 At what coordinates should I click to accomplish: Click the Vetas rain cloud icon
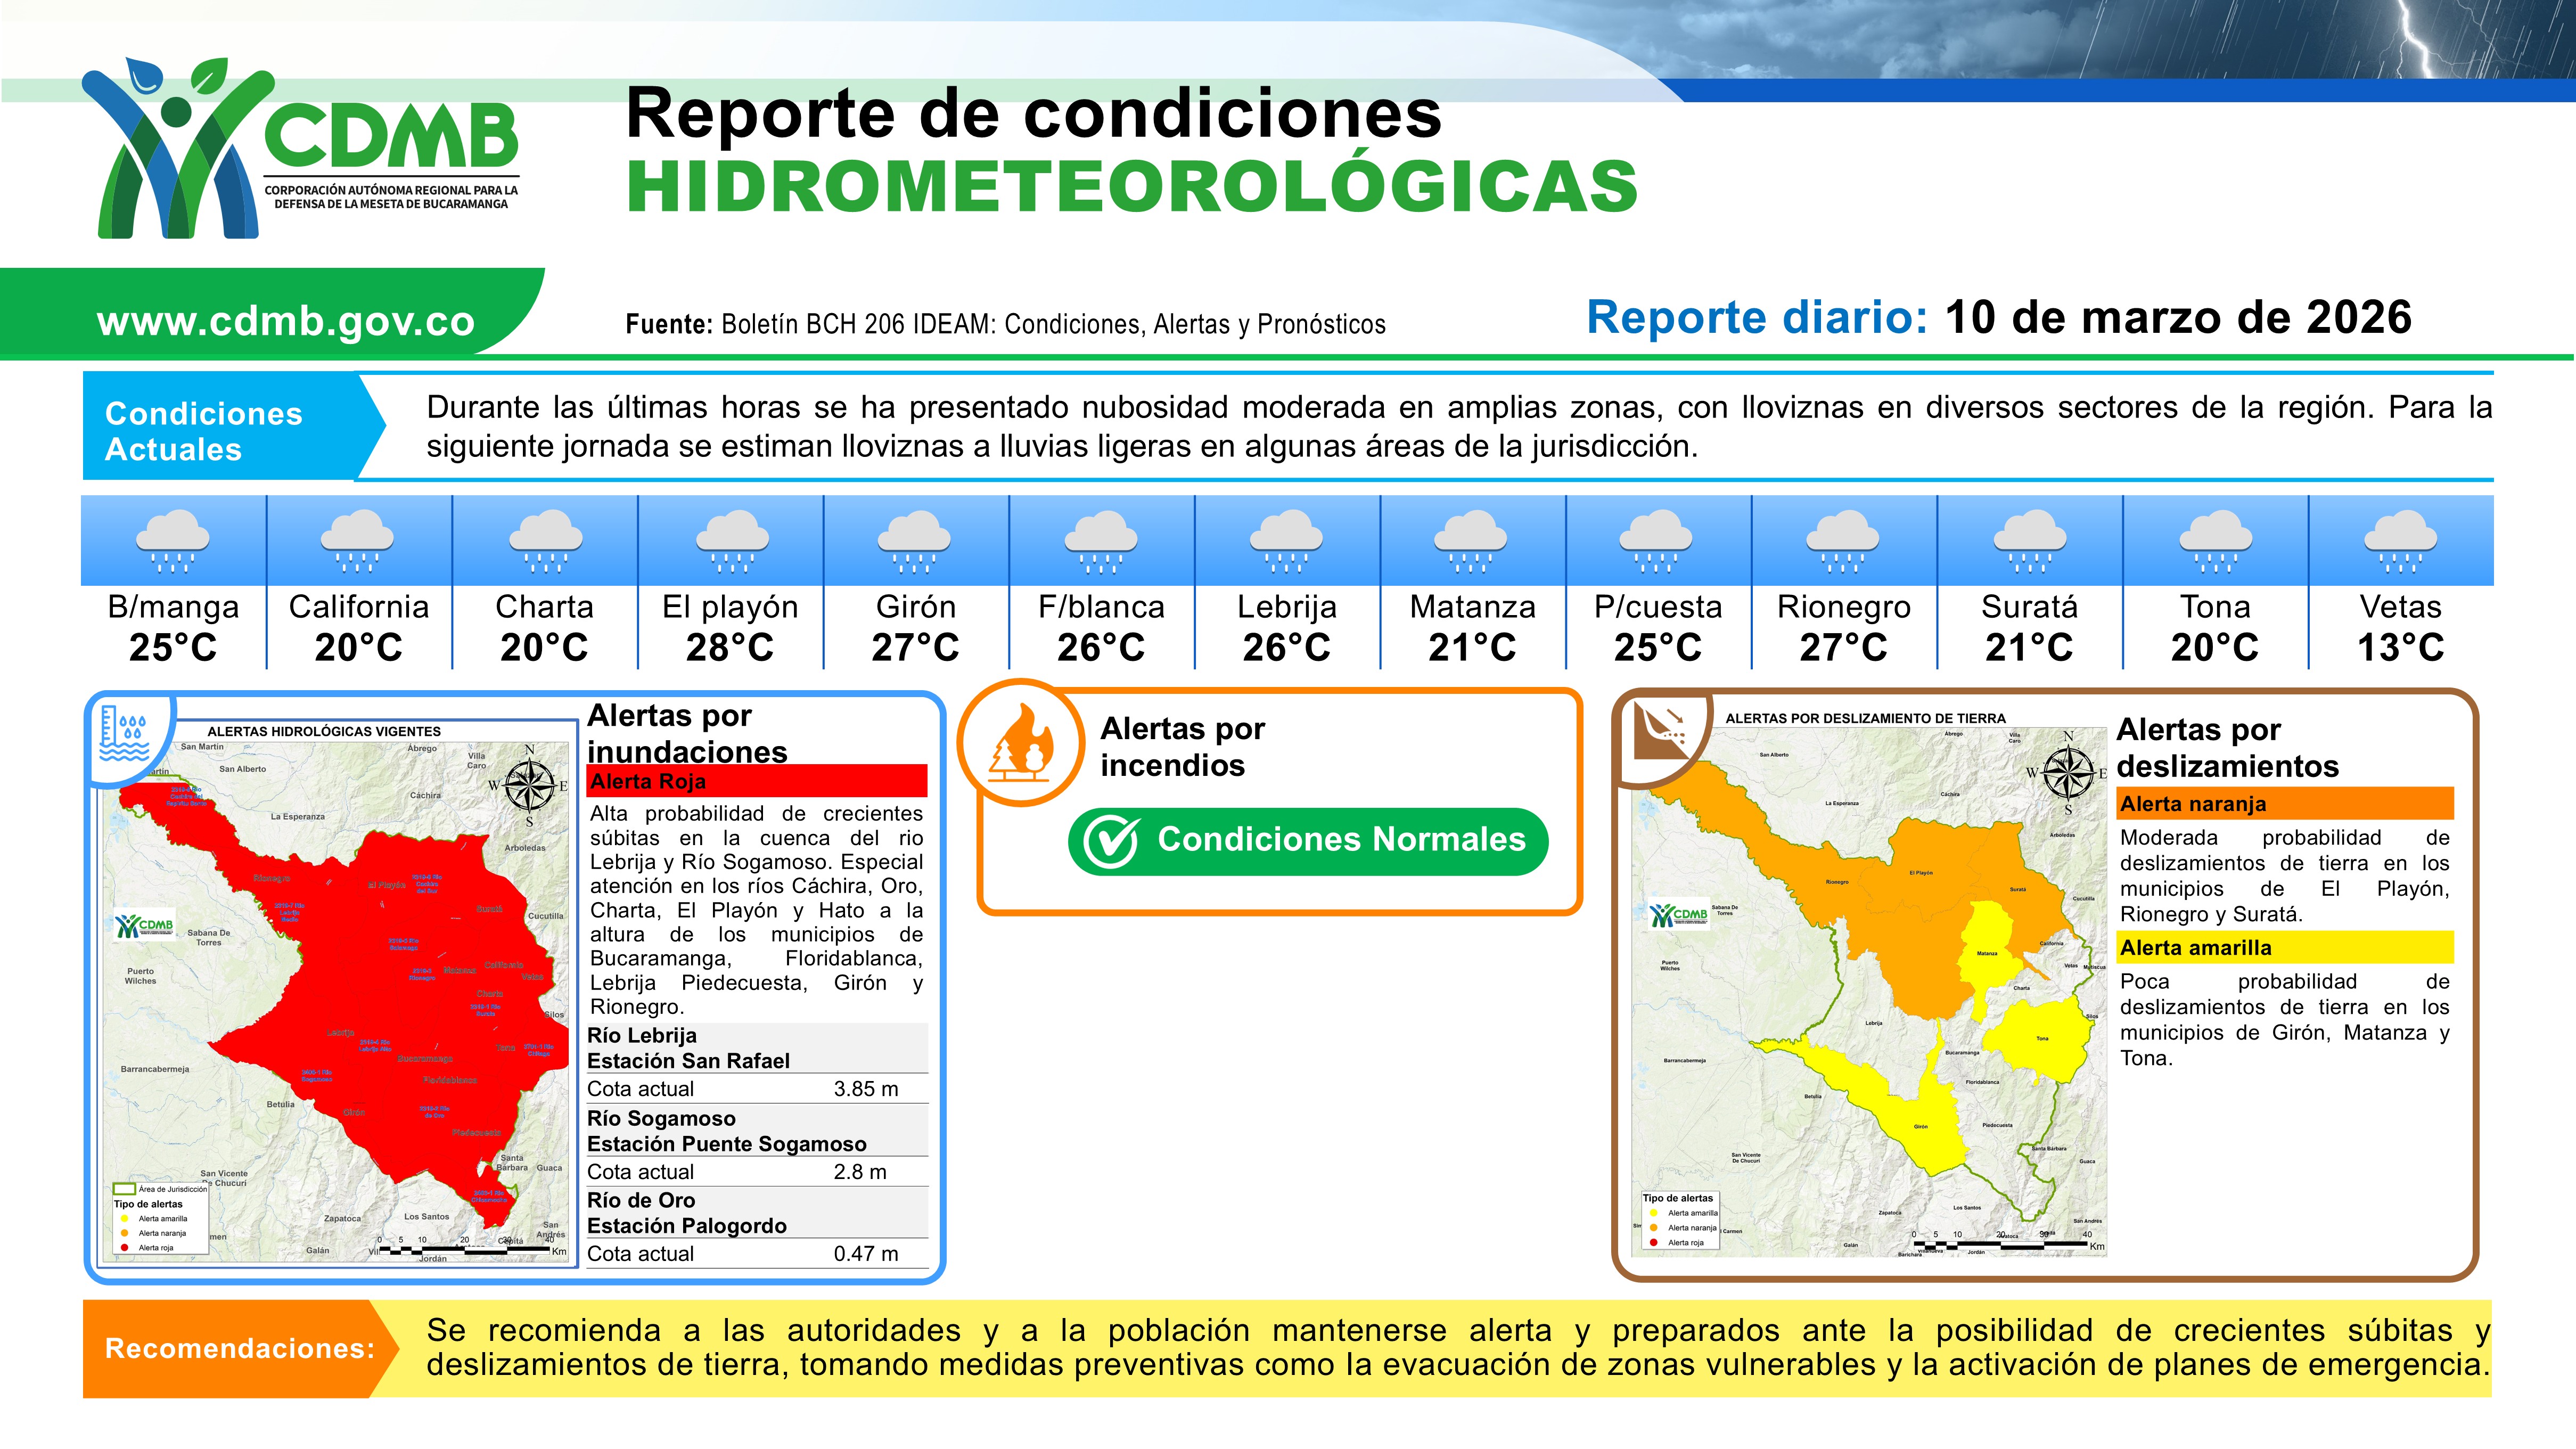click(x=2400, y=541)
